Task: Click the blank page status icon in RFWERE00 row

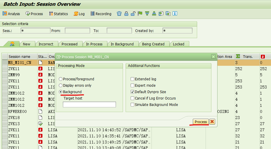Action: pyautogui.click(x=40, y=111)
